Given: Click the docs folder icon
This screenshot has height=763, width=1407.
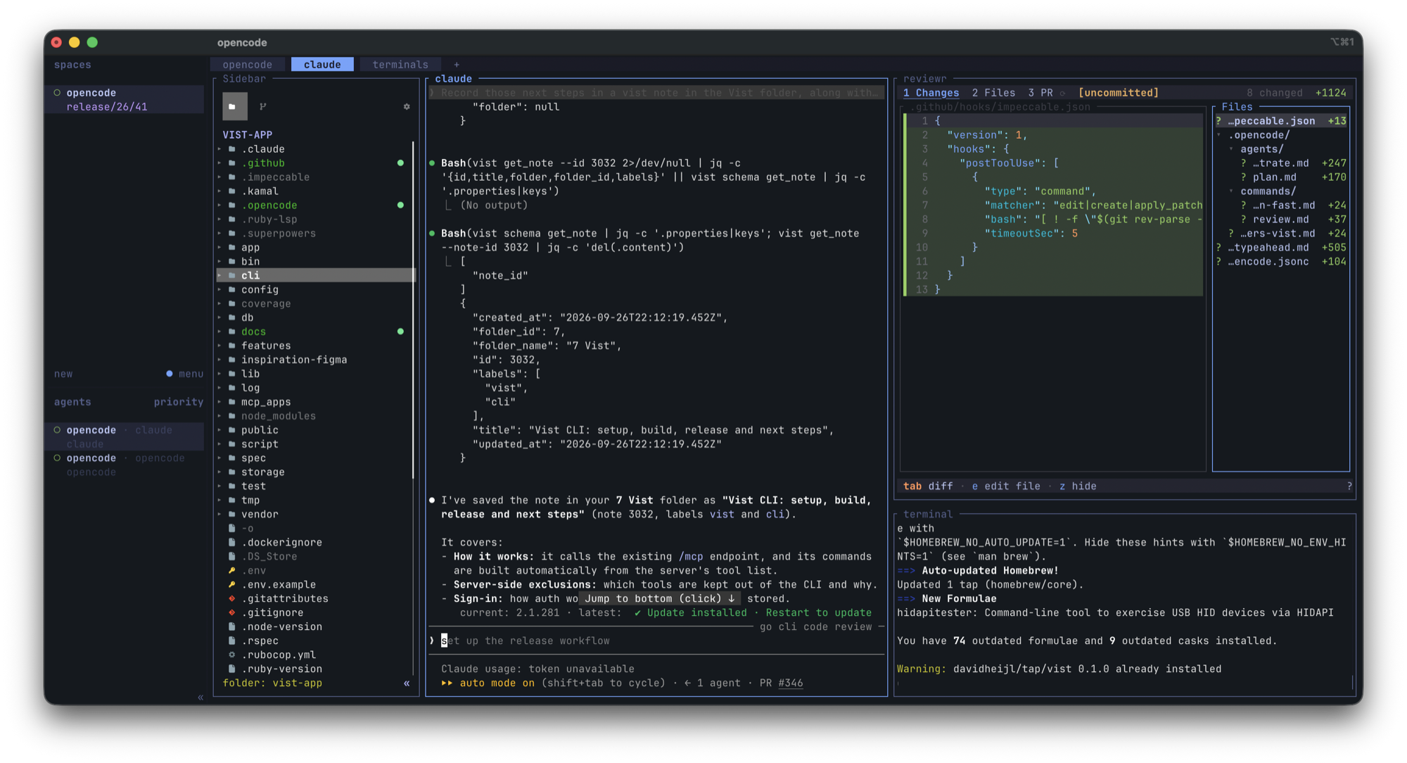Looking at the screenshot, I should click(231, 332).
